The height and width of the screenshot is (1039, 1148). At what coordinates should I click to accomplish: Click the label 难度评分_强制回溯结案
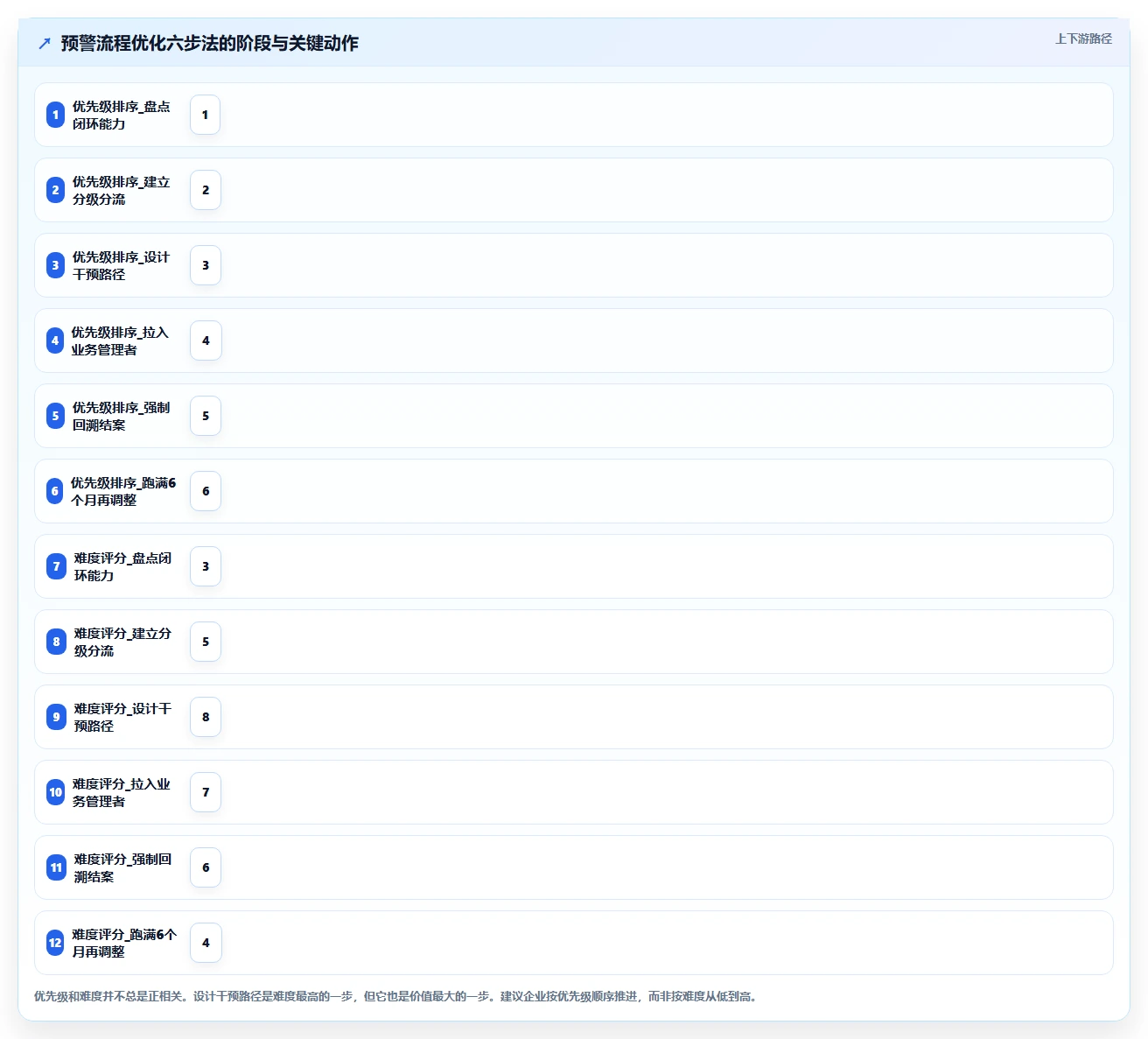point(122,867)
